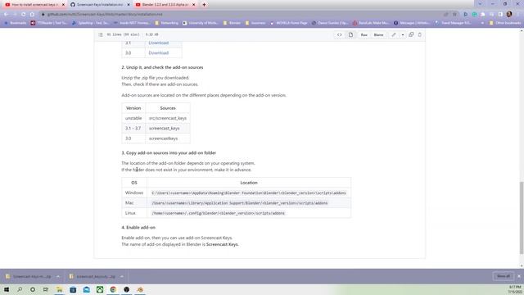Viewport: 524px width, 295px height.
Task: Select the 'screencastkeys' cell for version 3.0
Action: 168,138
